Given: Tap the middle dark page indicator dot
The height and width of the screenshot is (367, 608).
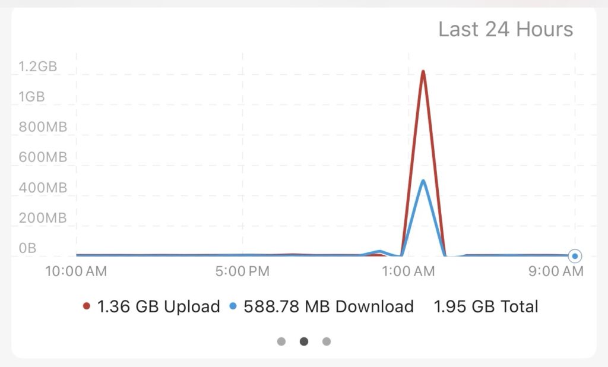Looking at the screenshot, I should [304, 341].
